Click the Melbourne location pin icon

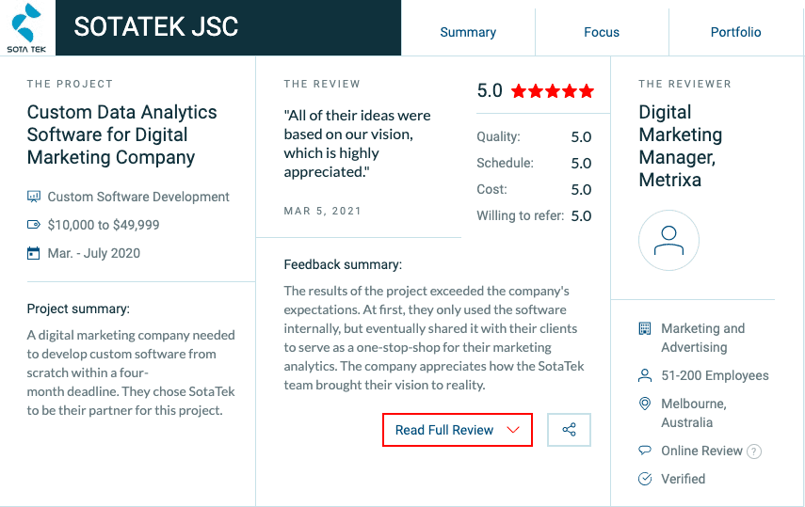(645, 404)
